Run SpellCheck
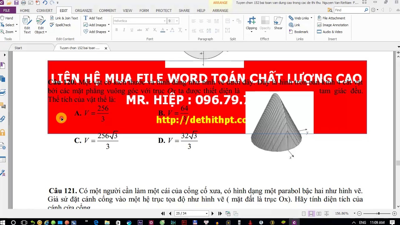 pos(60,25)
